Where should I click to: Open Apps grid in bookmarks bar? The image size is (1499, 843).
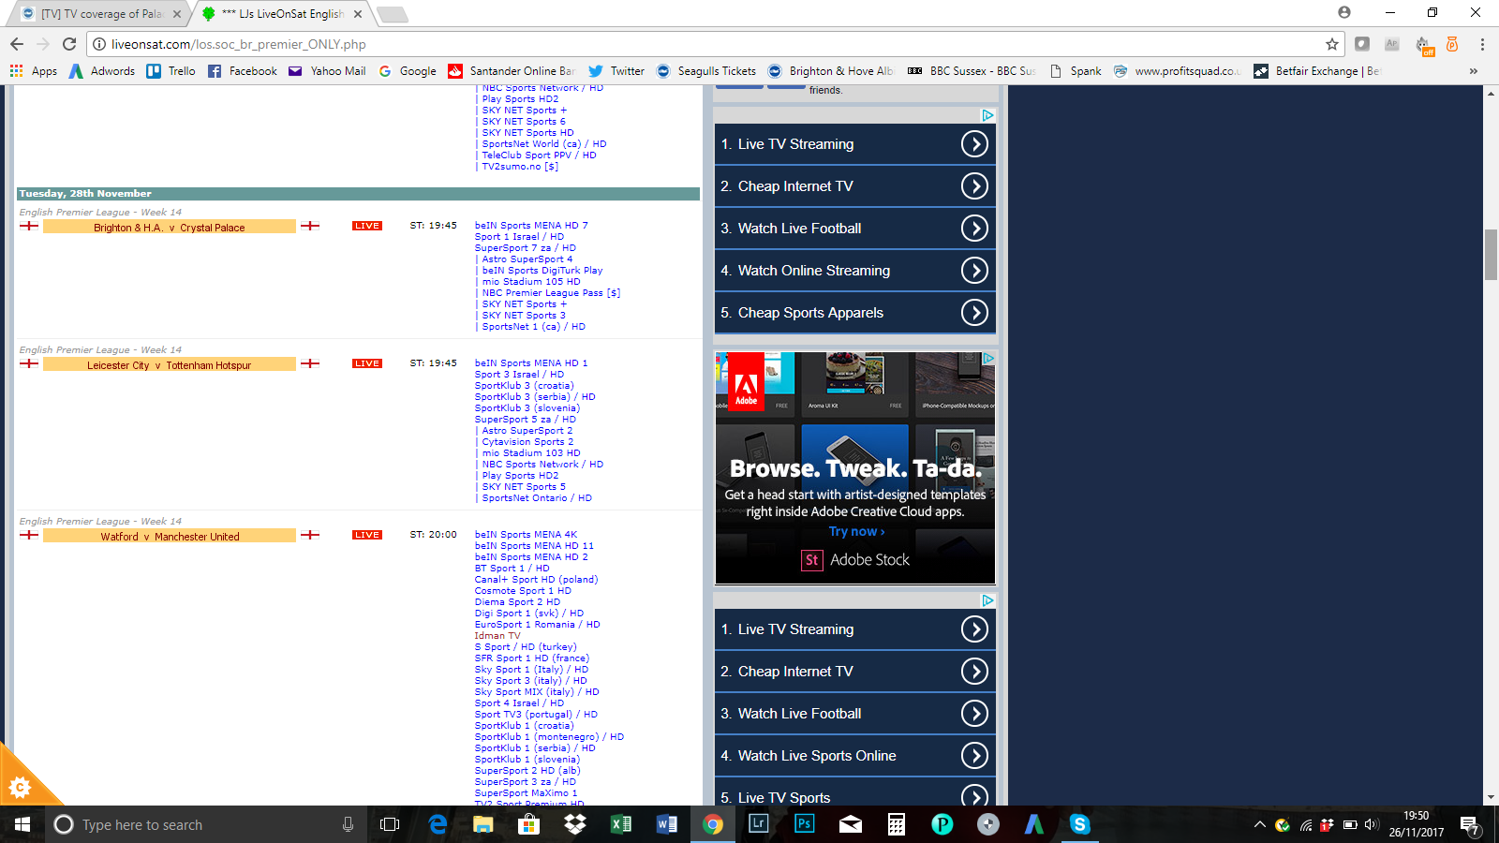pyautogui.click(x=34, y=71)
